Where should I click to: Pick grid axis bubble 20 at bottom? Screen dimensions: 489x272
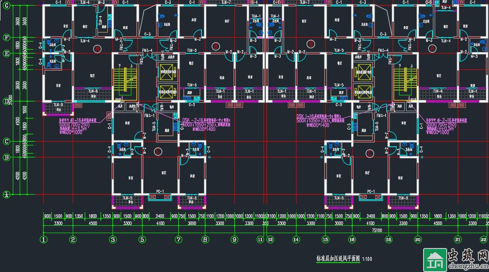417,239
